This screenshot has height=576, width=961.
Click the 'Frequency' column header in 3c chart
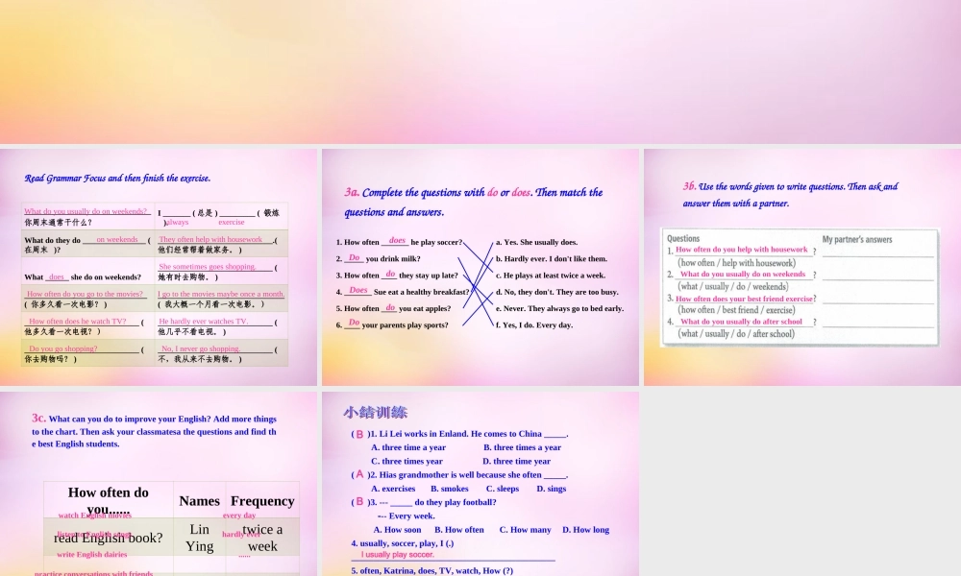pyautogui.click(x=262, y=501)
